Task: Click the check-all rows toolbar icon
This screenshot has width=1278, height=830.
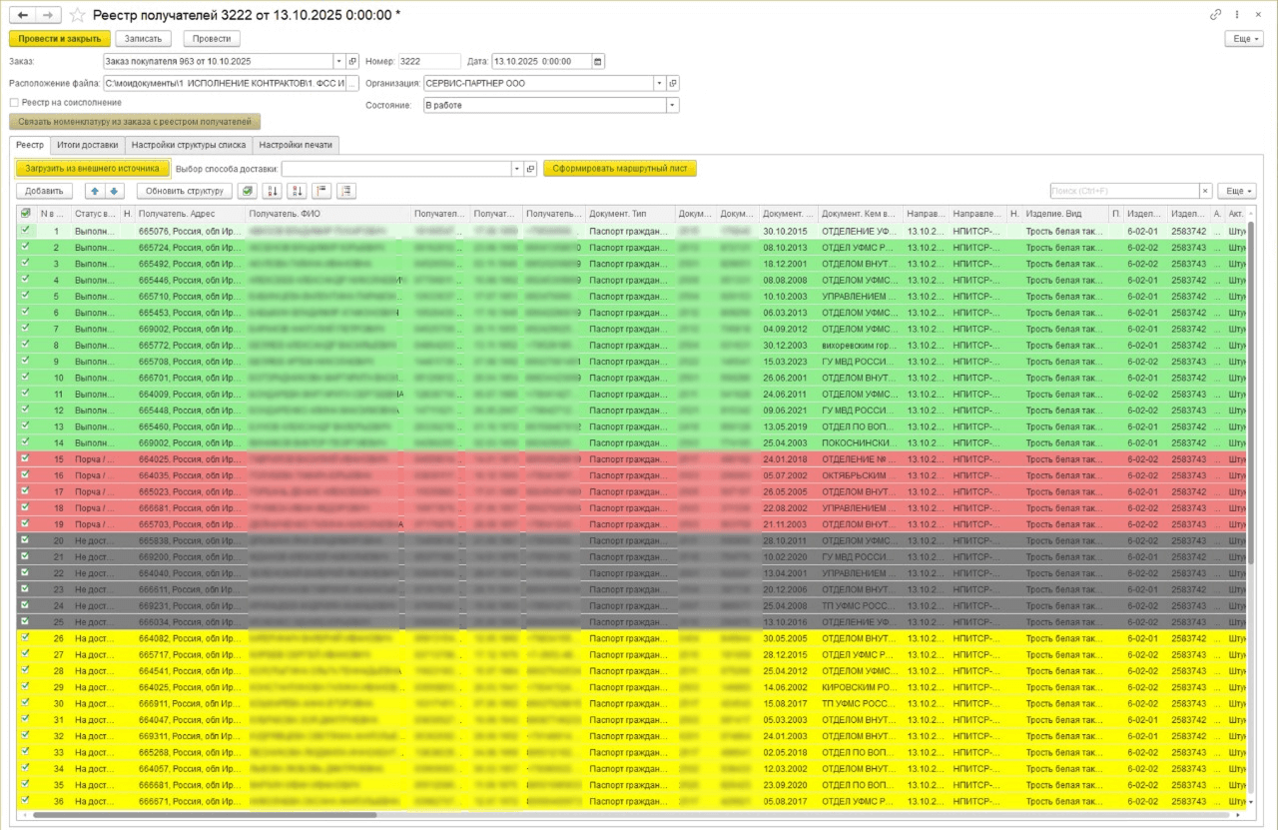Action: click(x=246, y=191)
